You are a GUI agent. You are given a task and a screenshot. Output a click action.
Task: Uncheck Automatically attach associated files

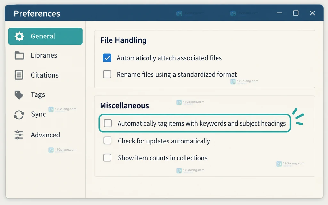[x=107, y=58]
